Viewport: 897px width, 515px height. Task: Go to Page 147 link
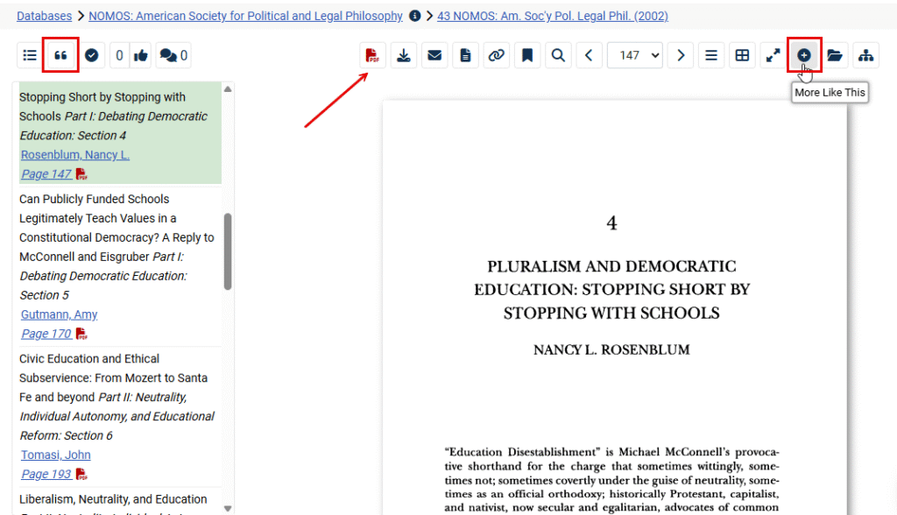tap(46, 174)
